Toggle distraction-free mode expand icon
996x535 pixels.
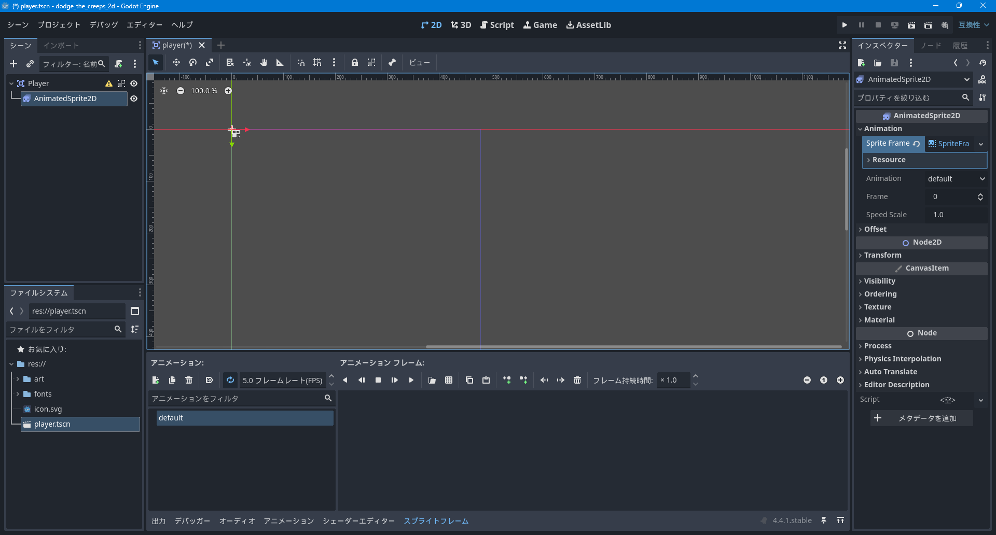tap(842, 46)
